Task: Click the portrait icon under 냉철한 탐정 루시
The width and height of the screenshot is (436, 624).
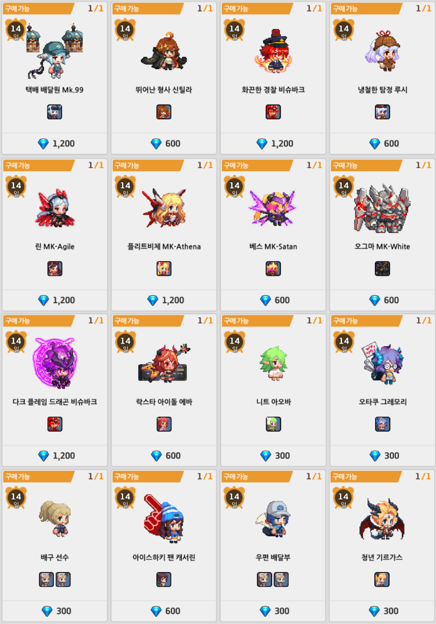Action: point(382,112)
